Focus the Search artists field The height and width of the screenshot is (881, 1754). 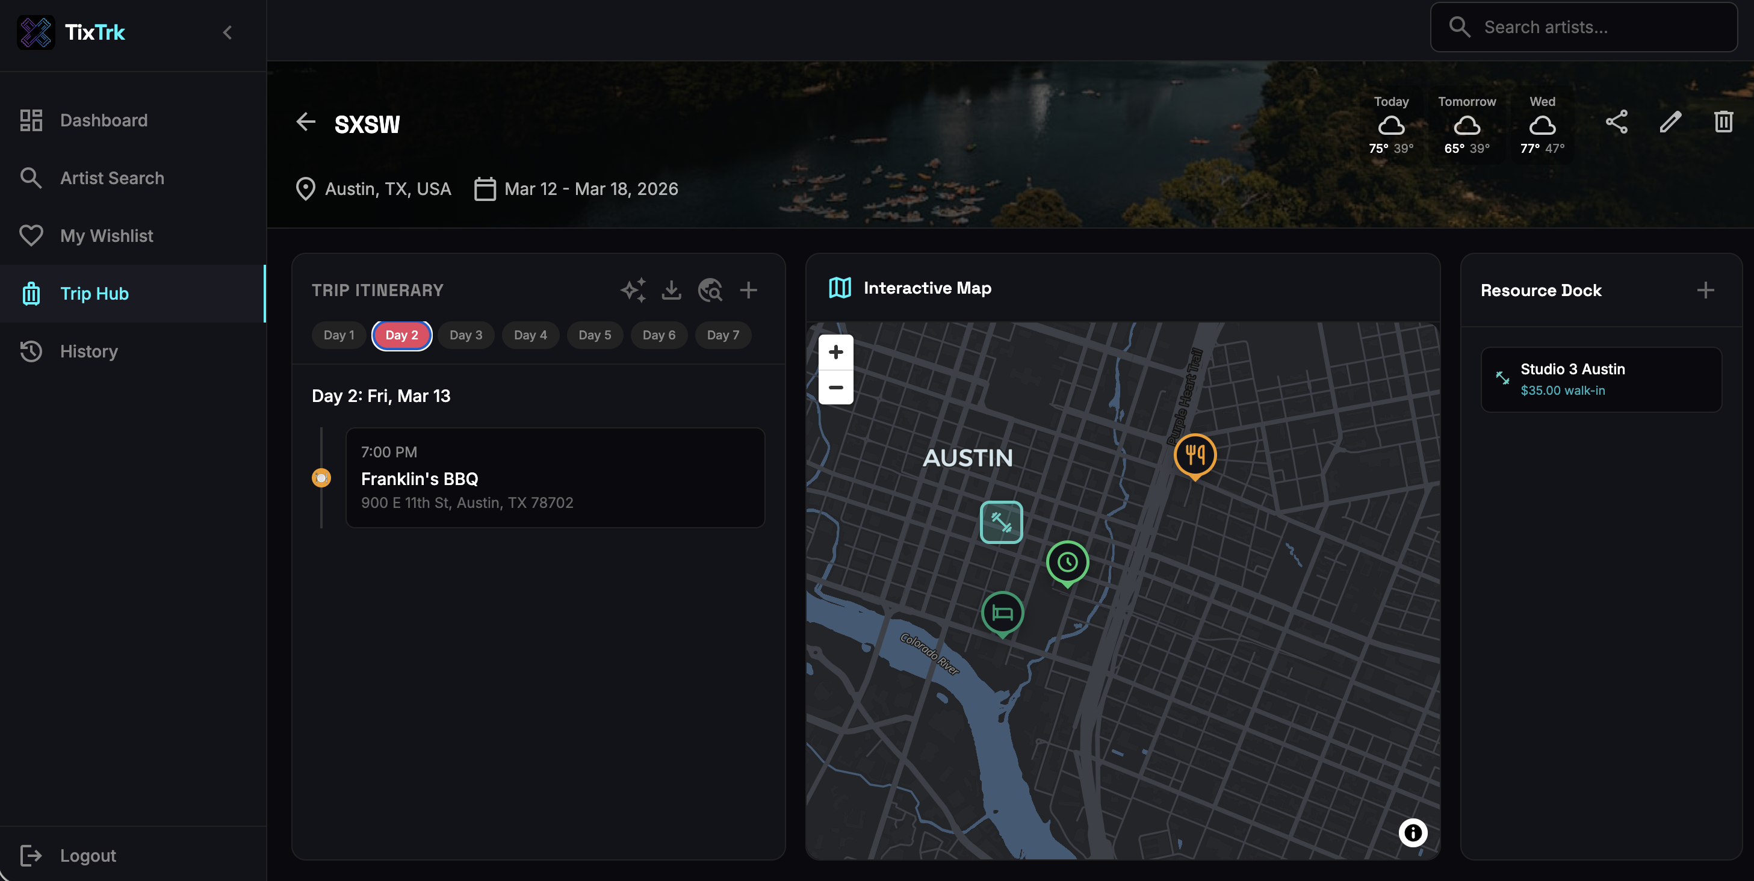[x=1584, y=27]
